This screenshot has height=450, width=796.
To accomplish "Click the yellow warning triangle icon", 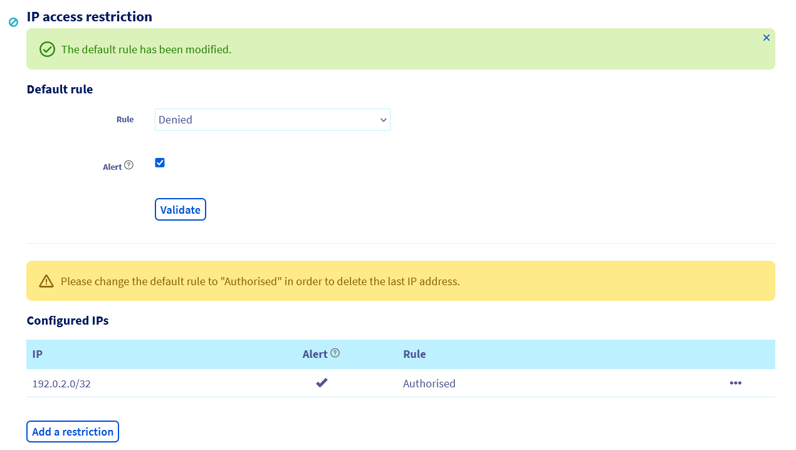I will point(46,281).
